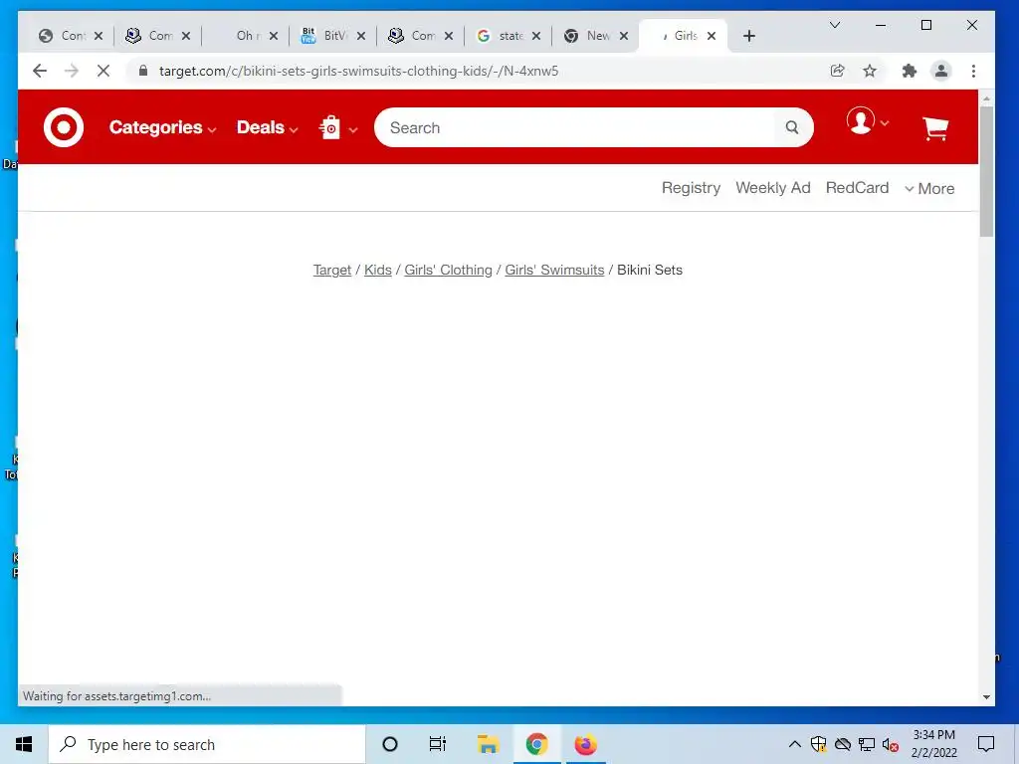Click the share this page icon
This screenshot has width=1019, height=764.
point(838,71)
